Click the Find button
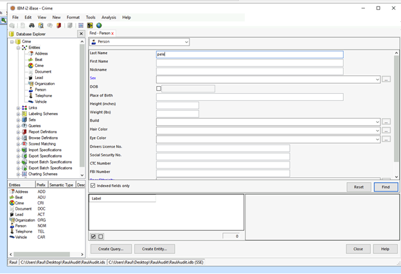The width and height of the screenshot is (401, 274). 386,187
